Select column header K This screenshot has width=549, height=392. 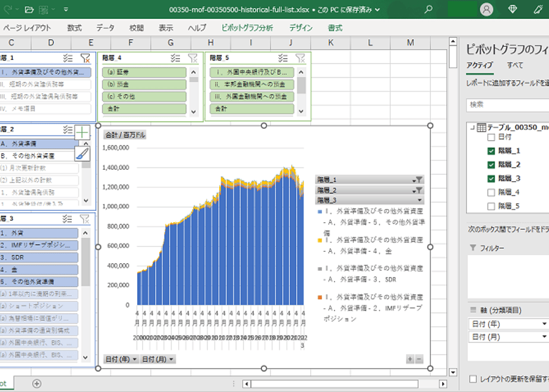tap(330, 43)
